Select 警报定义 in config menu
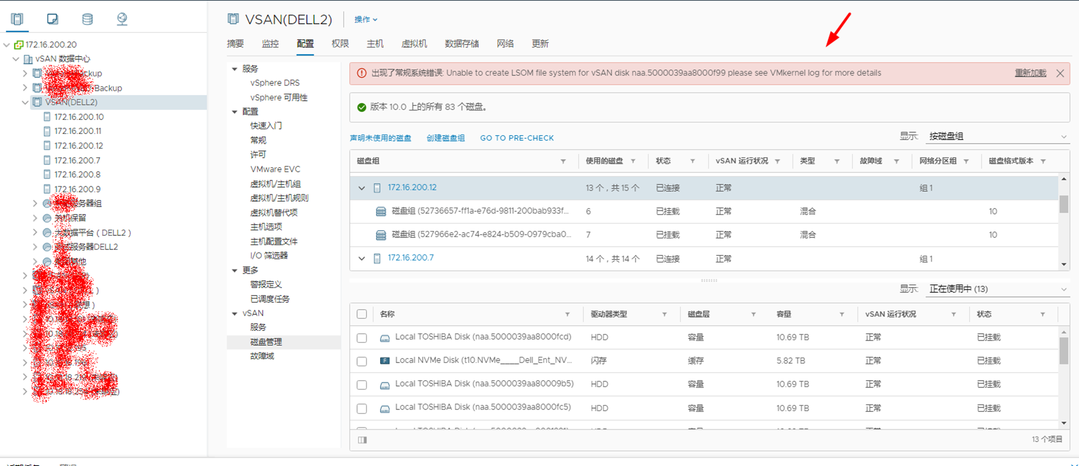 266,284
